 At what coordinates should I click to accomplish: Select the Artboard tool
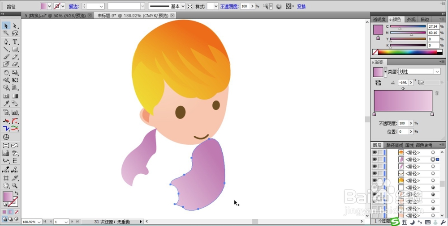coord(6,178)
